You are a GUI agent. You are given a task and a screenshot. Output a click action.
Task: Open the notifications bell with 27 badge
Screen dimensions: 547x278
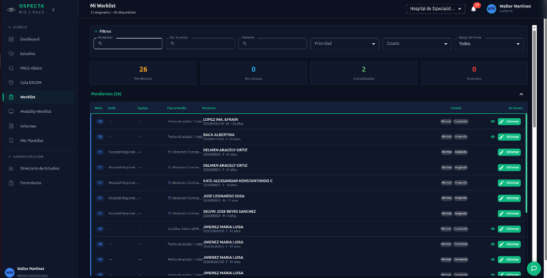point(473,9)
